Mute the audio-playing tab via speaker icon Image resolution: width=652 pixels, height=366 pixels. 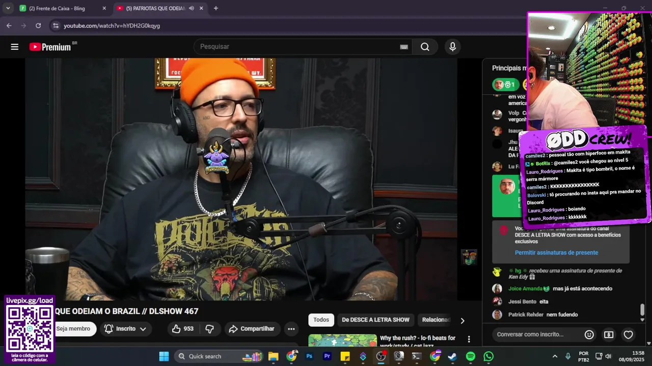click(x=192, y=8)
